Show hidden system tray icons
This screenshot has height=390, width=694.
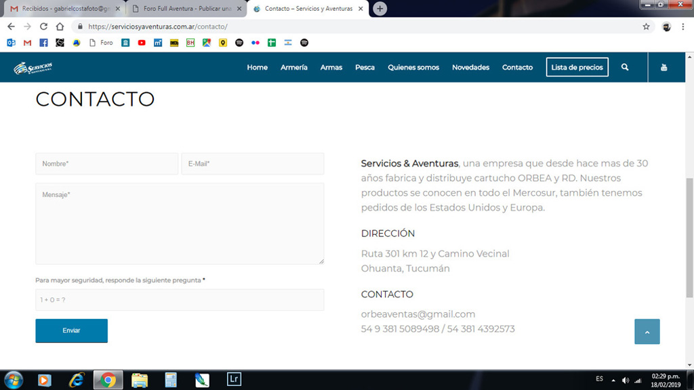click(x=613, y=381)
